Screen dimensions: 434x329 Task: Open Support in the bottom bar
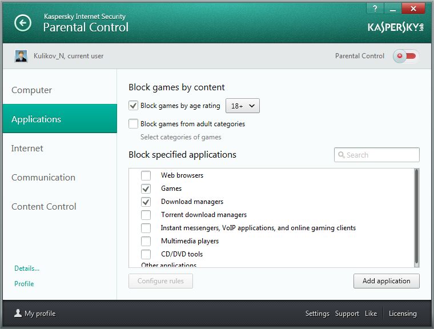[347, 314]
